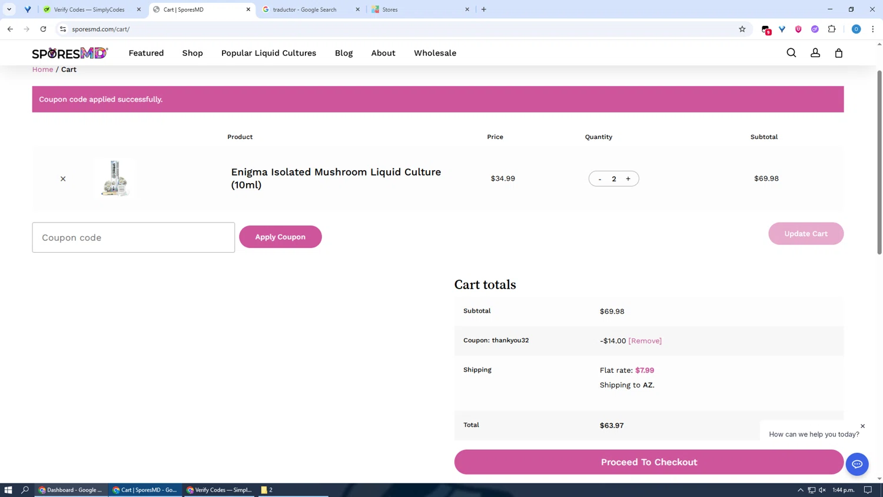883x497 pixels.
Task: Open the Featured menu
Action: click(146, 53)
